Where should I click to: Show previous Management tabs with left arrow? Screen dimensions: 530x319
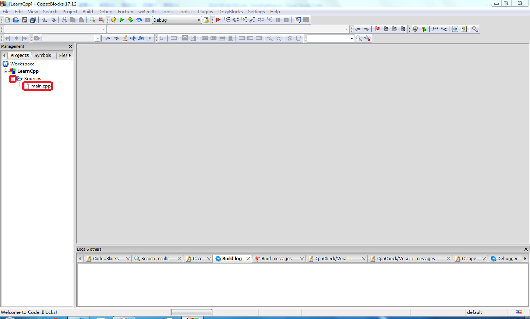pyautogui.click(x=4, y=55)
